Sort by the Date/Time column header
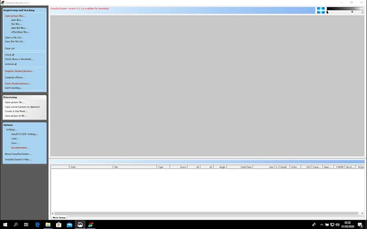This screenshot has width=367, height=229. [240, 167]
